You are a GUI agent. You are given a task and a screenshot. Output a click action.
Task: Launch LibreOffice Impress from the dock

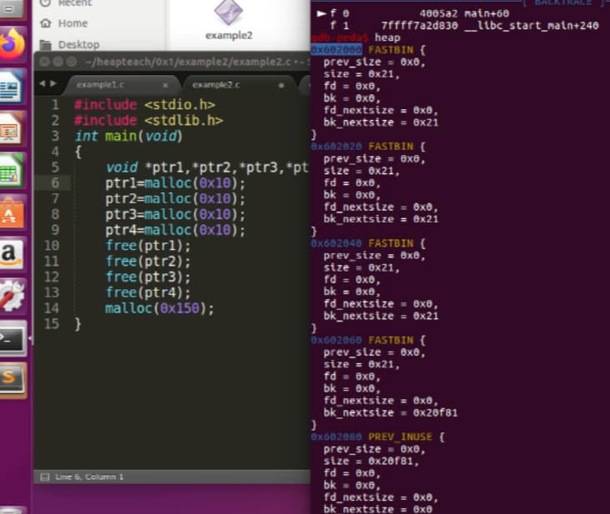click(x=13, y=130)
